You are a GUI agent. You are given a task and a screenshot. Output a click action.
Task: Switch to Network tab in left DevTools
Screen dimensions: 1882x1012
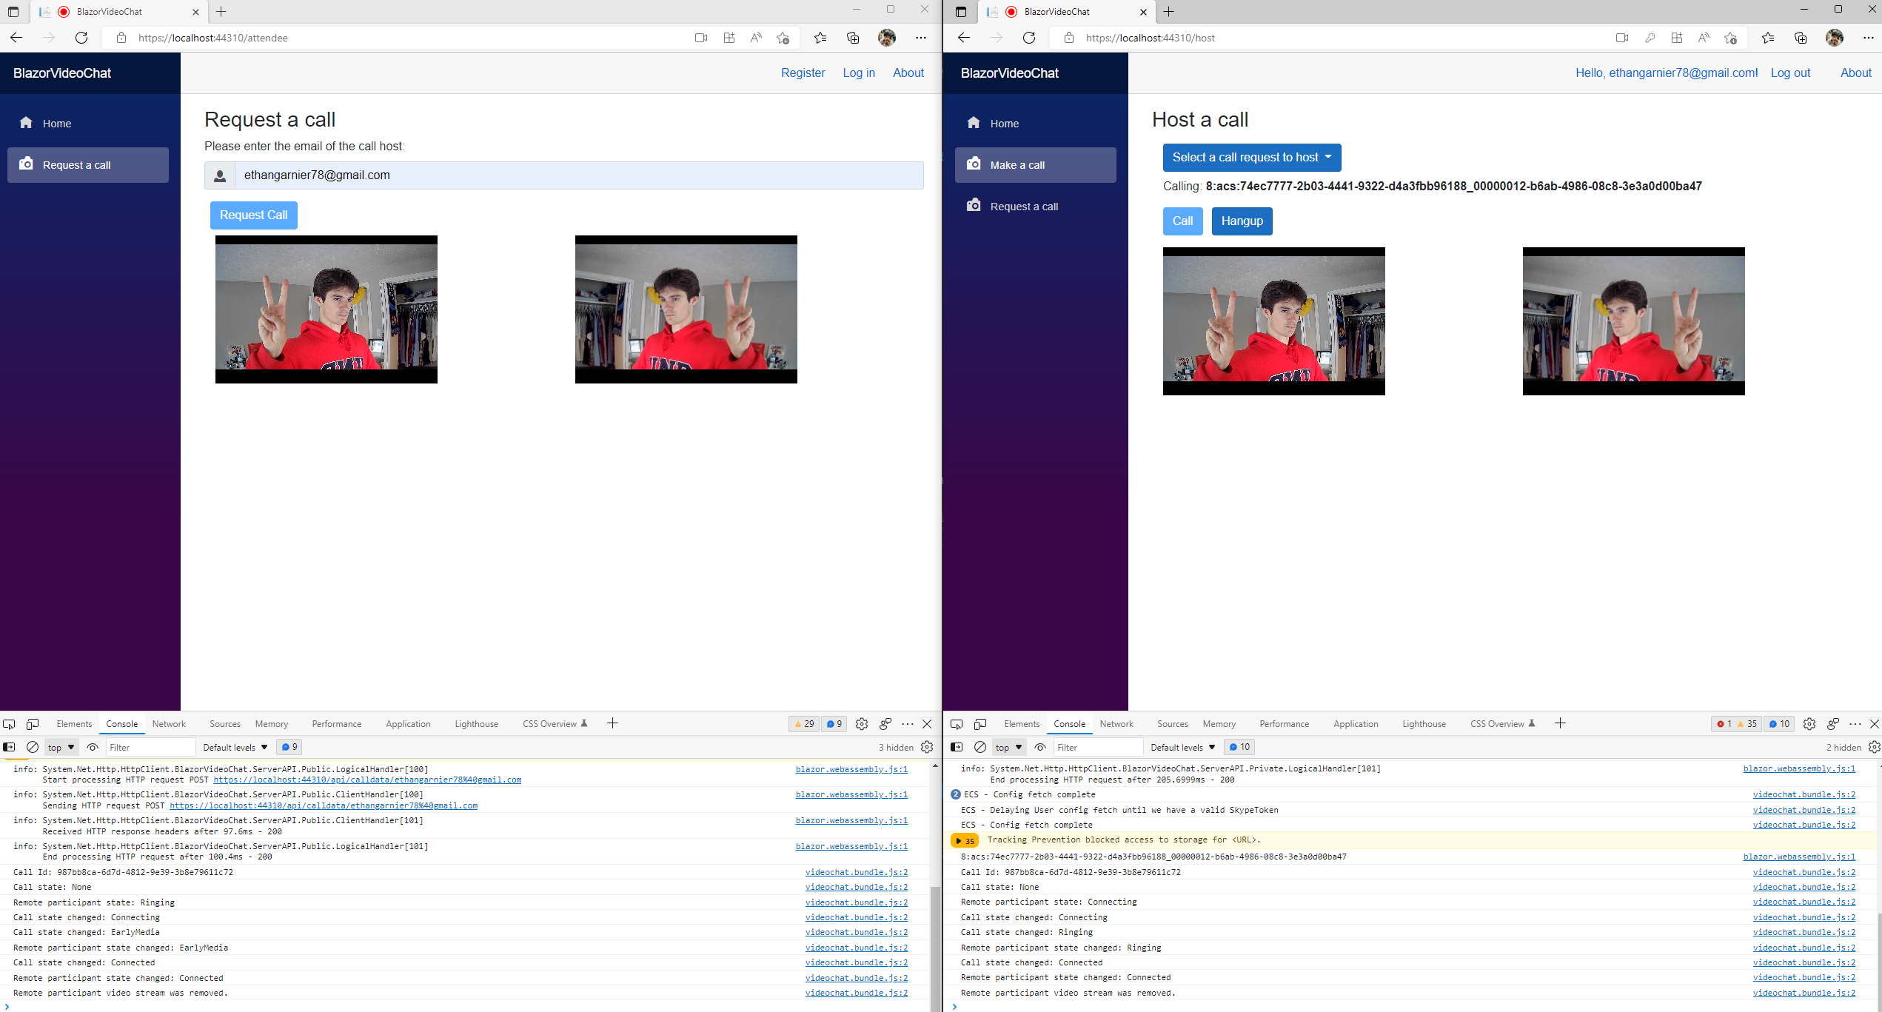coord(169,724)
